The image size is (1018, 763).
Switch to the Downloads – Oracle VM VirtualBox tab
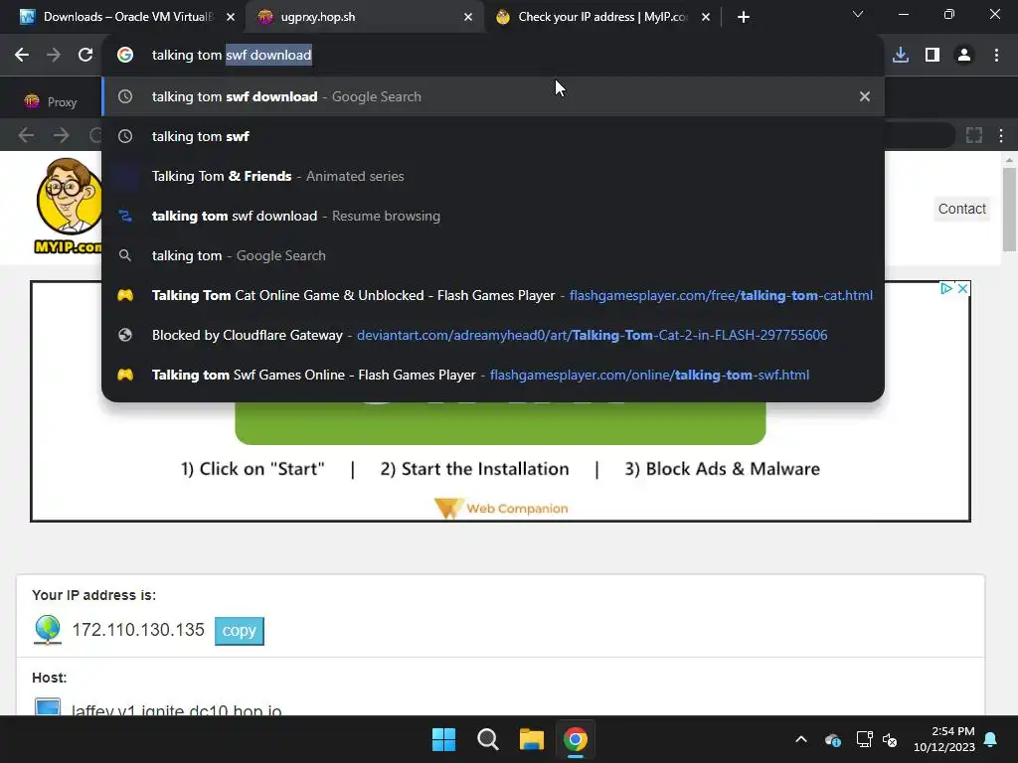pos(126,17)
